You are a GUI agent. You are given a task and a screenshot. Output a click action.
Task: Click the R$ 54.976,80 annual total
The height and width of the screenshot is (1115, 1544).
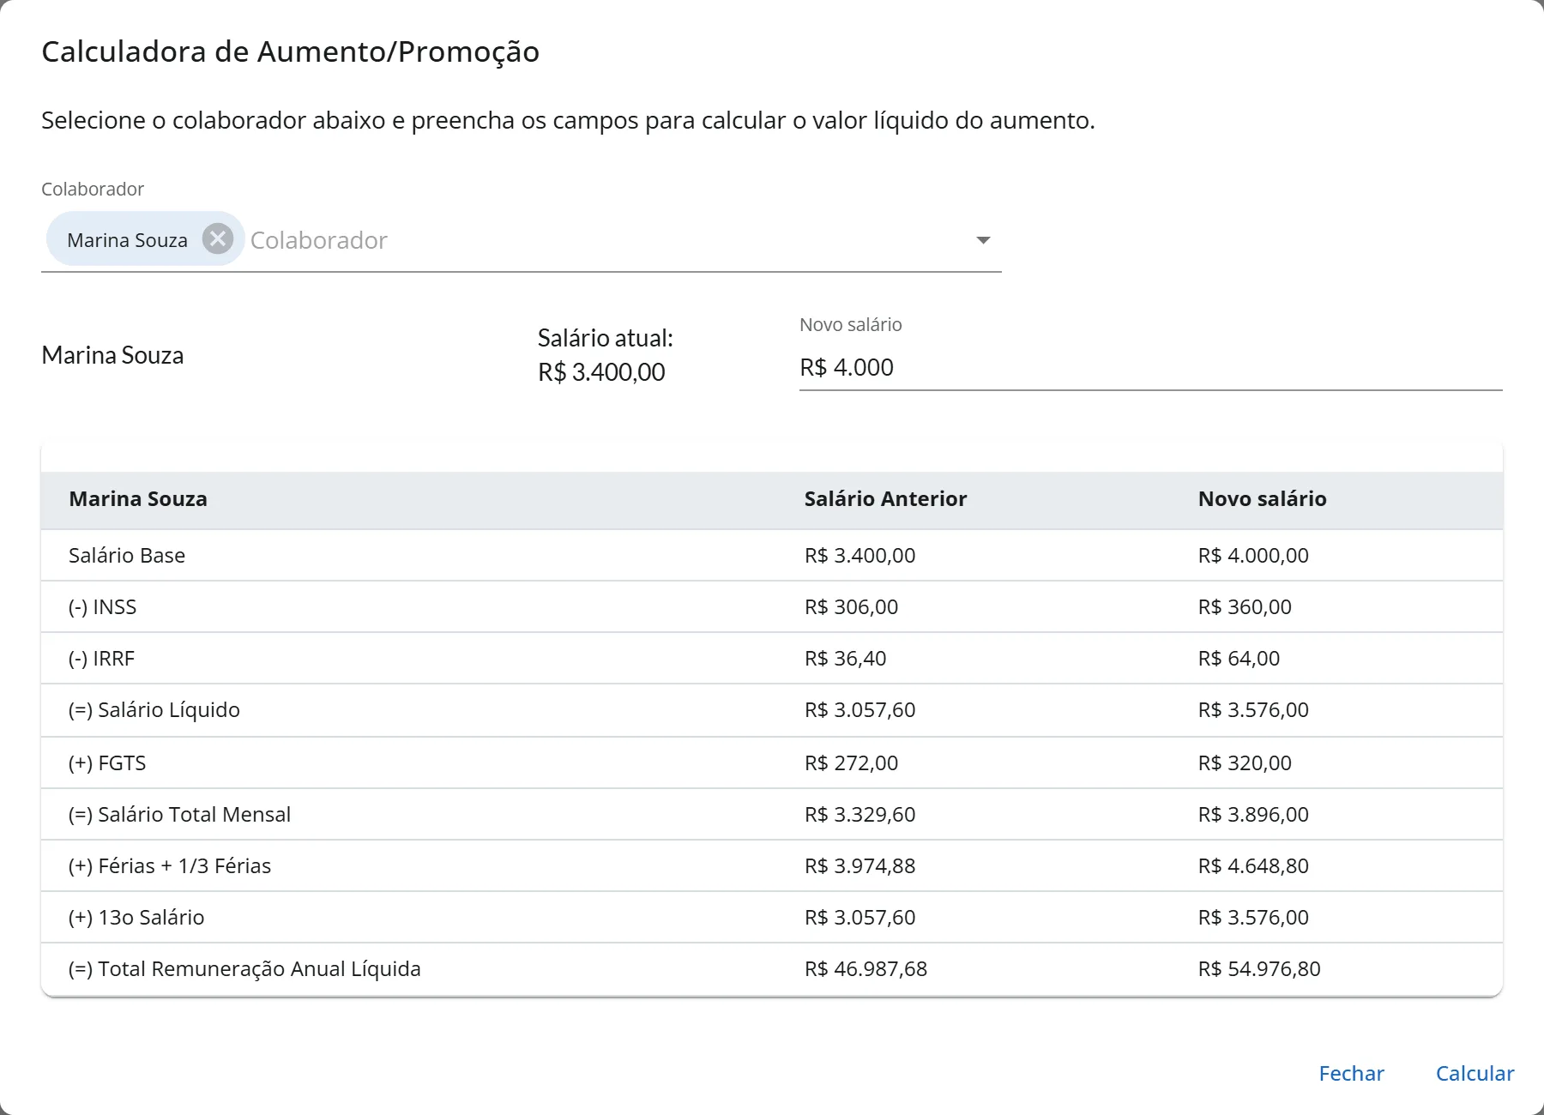(x=1259, y=968)
